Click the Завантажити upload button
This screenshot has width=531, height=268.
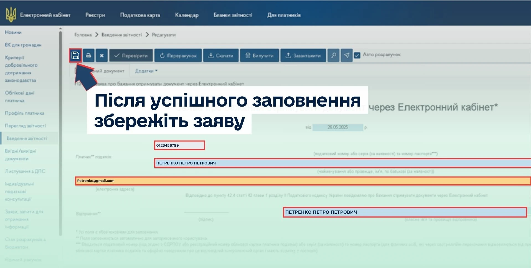coord(303,56)
